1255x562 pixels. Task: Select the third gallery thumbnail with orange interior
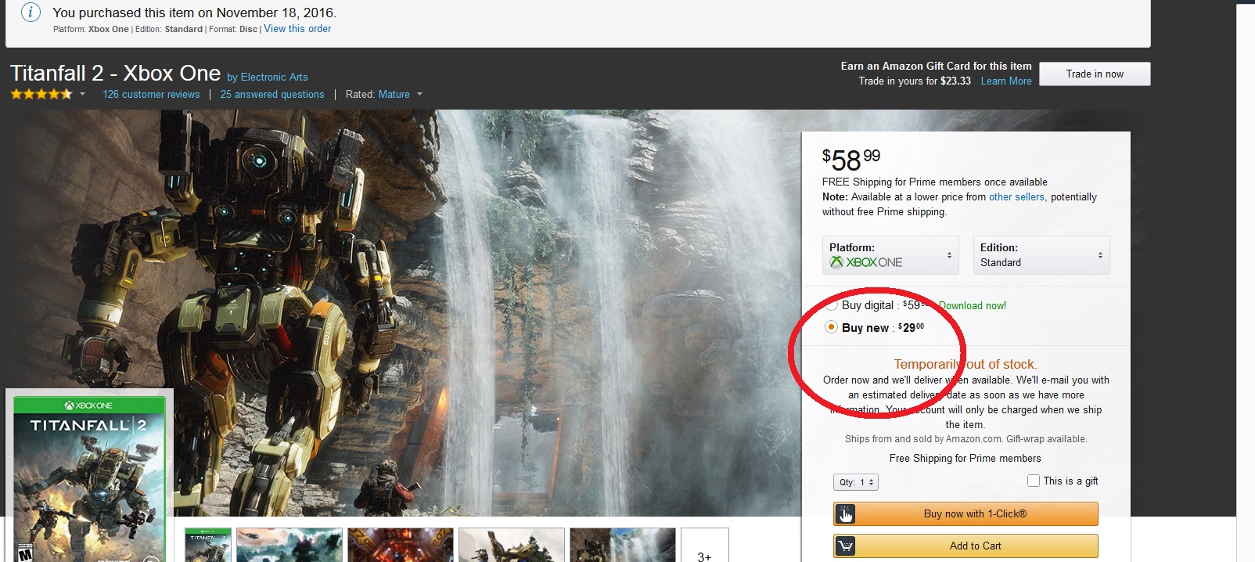(x=401, y=545)
